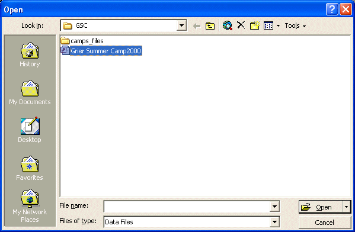This screenshot has height=232, width=355.
Task: Navigate up one folder level
Action: (210, 26)
